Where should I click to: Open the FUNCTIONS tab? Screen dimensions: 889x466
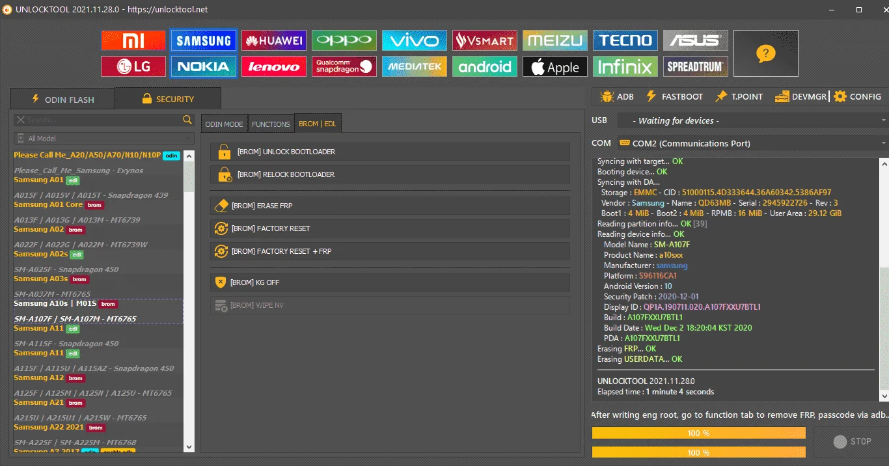point(271,124)
